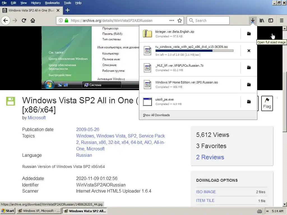Click the green secure padlock icon
Screen dimensions: 287x215
point(66,20)
